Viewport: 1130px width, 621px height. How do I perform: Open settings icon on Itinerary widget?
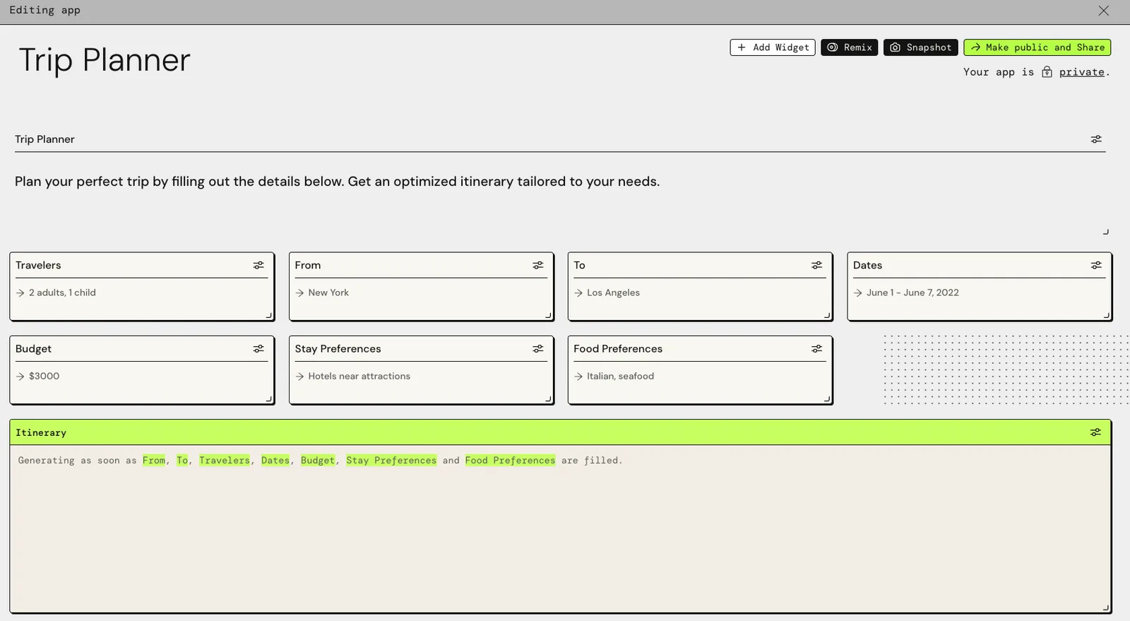(1095, 432)
